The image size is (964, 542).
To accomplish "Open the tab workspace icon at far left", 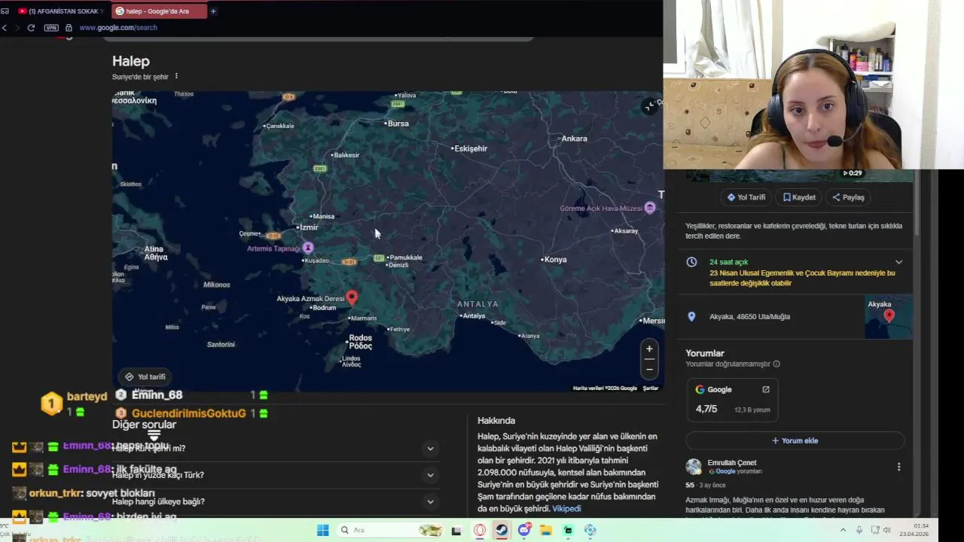I will point(5,11).
